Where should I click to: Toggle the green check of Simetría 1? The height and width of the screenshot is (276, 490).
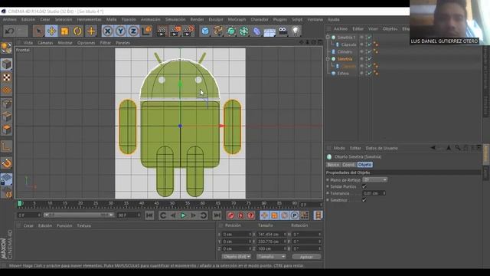point(369,38)
